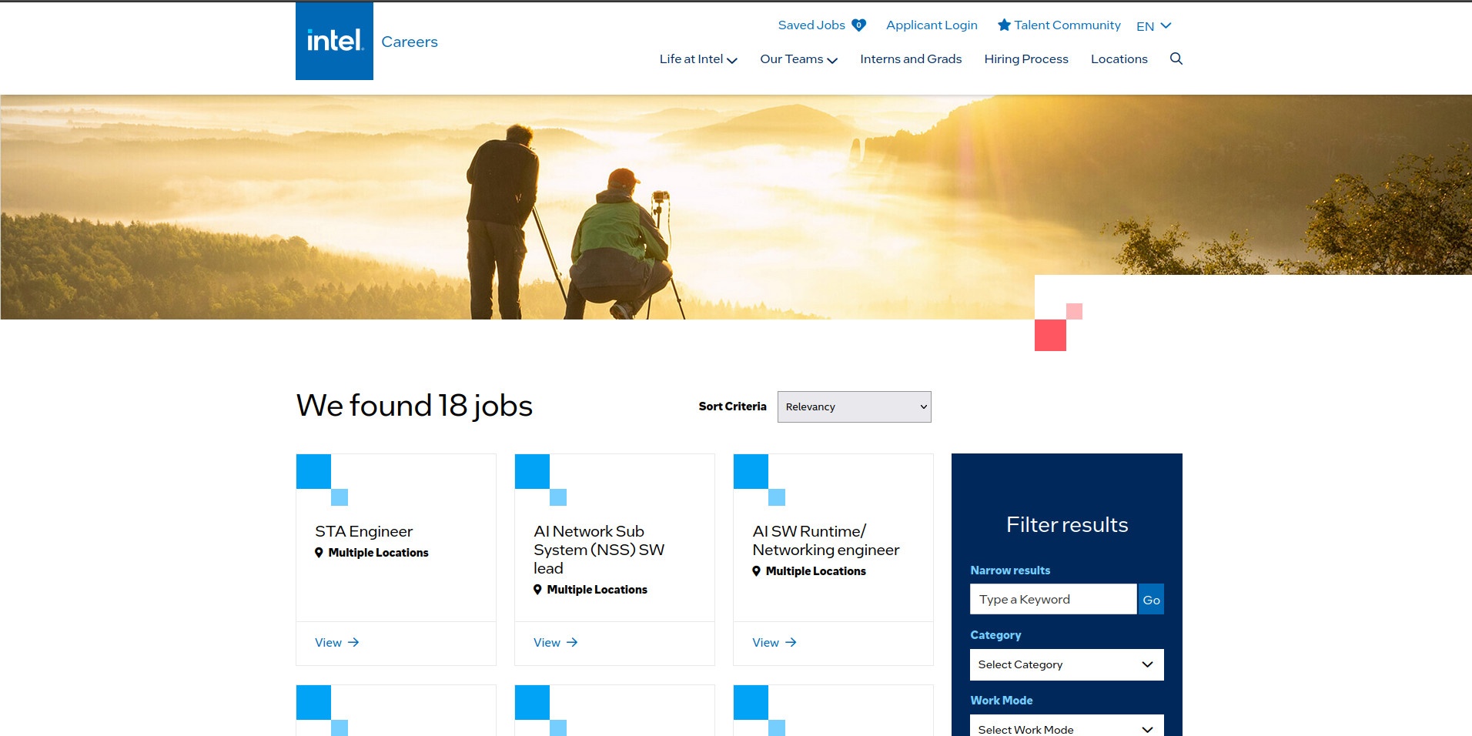1472x736 pixels.
Task: Click the location pin on STA Engineer
Action: pos(319,553)
